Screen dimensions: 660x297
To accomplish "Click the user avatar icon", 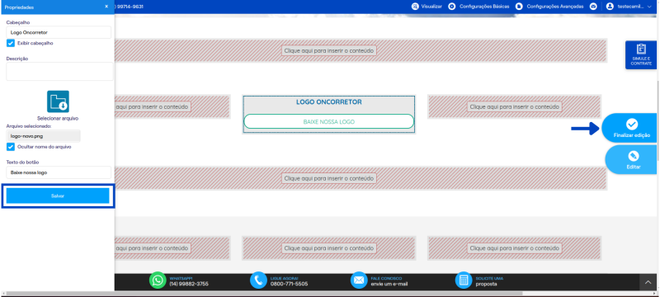I will [610, 7].
